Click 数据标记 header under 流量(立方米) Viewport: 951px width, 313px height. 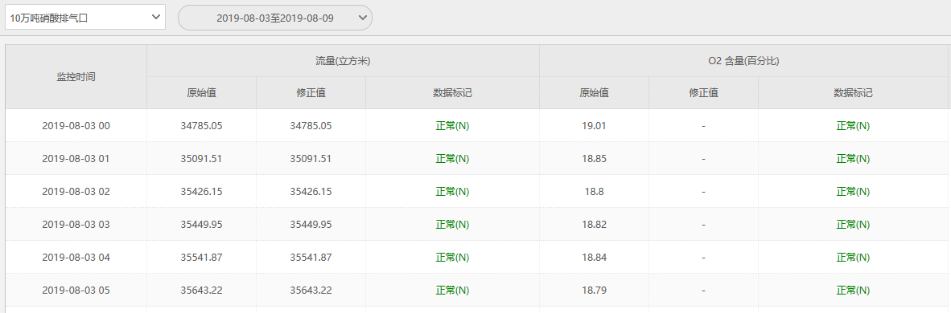tap(452, 93)
